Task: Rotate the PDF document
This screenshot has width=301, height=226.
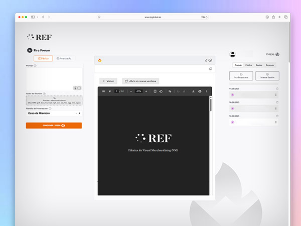Action: [161, 91]
